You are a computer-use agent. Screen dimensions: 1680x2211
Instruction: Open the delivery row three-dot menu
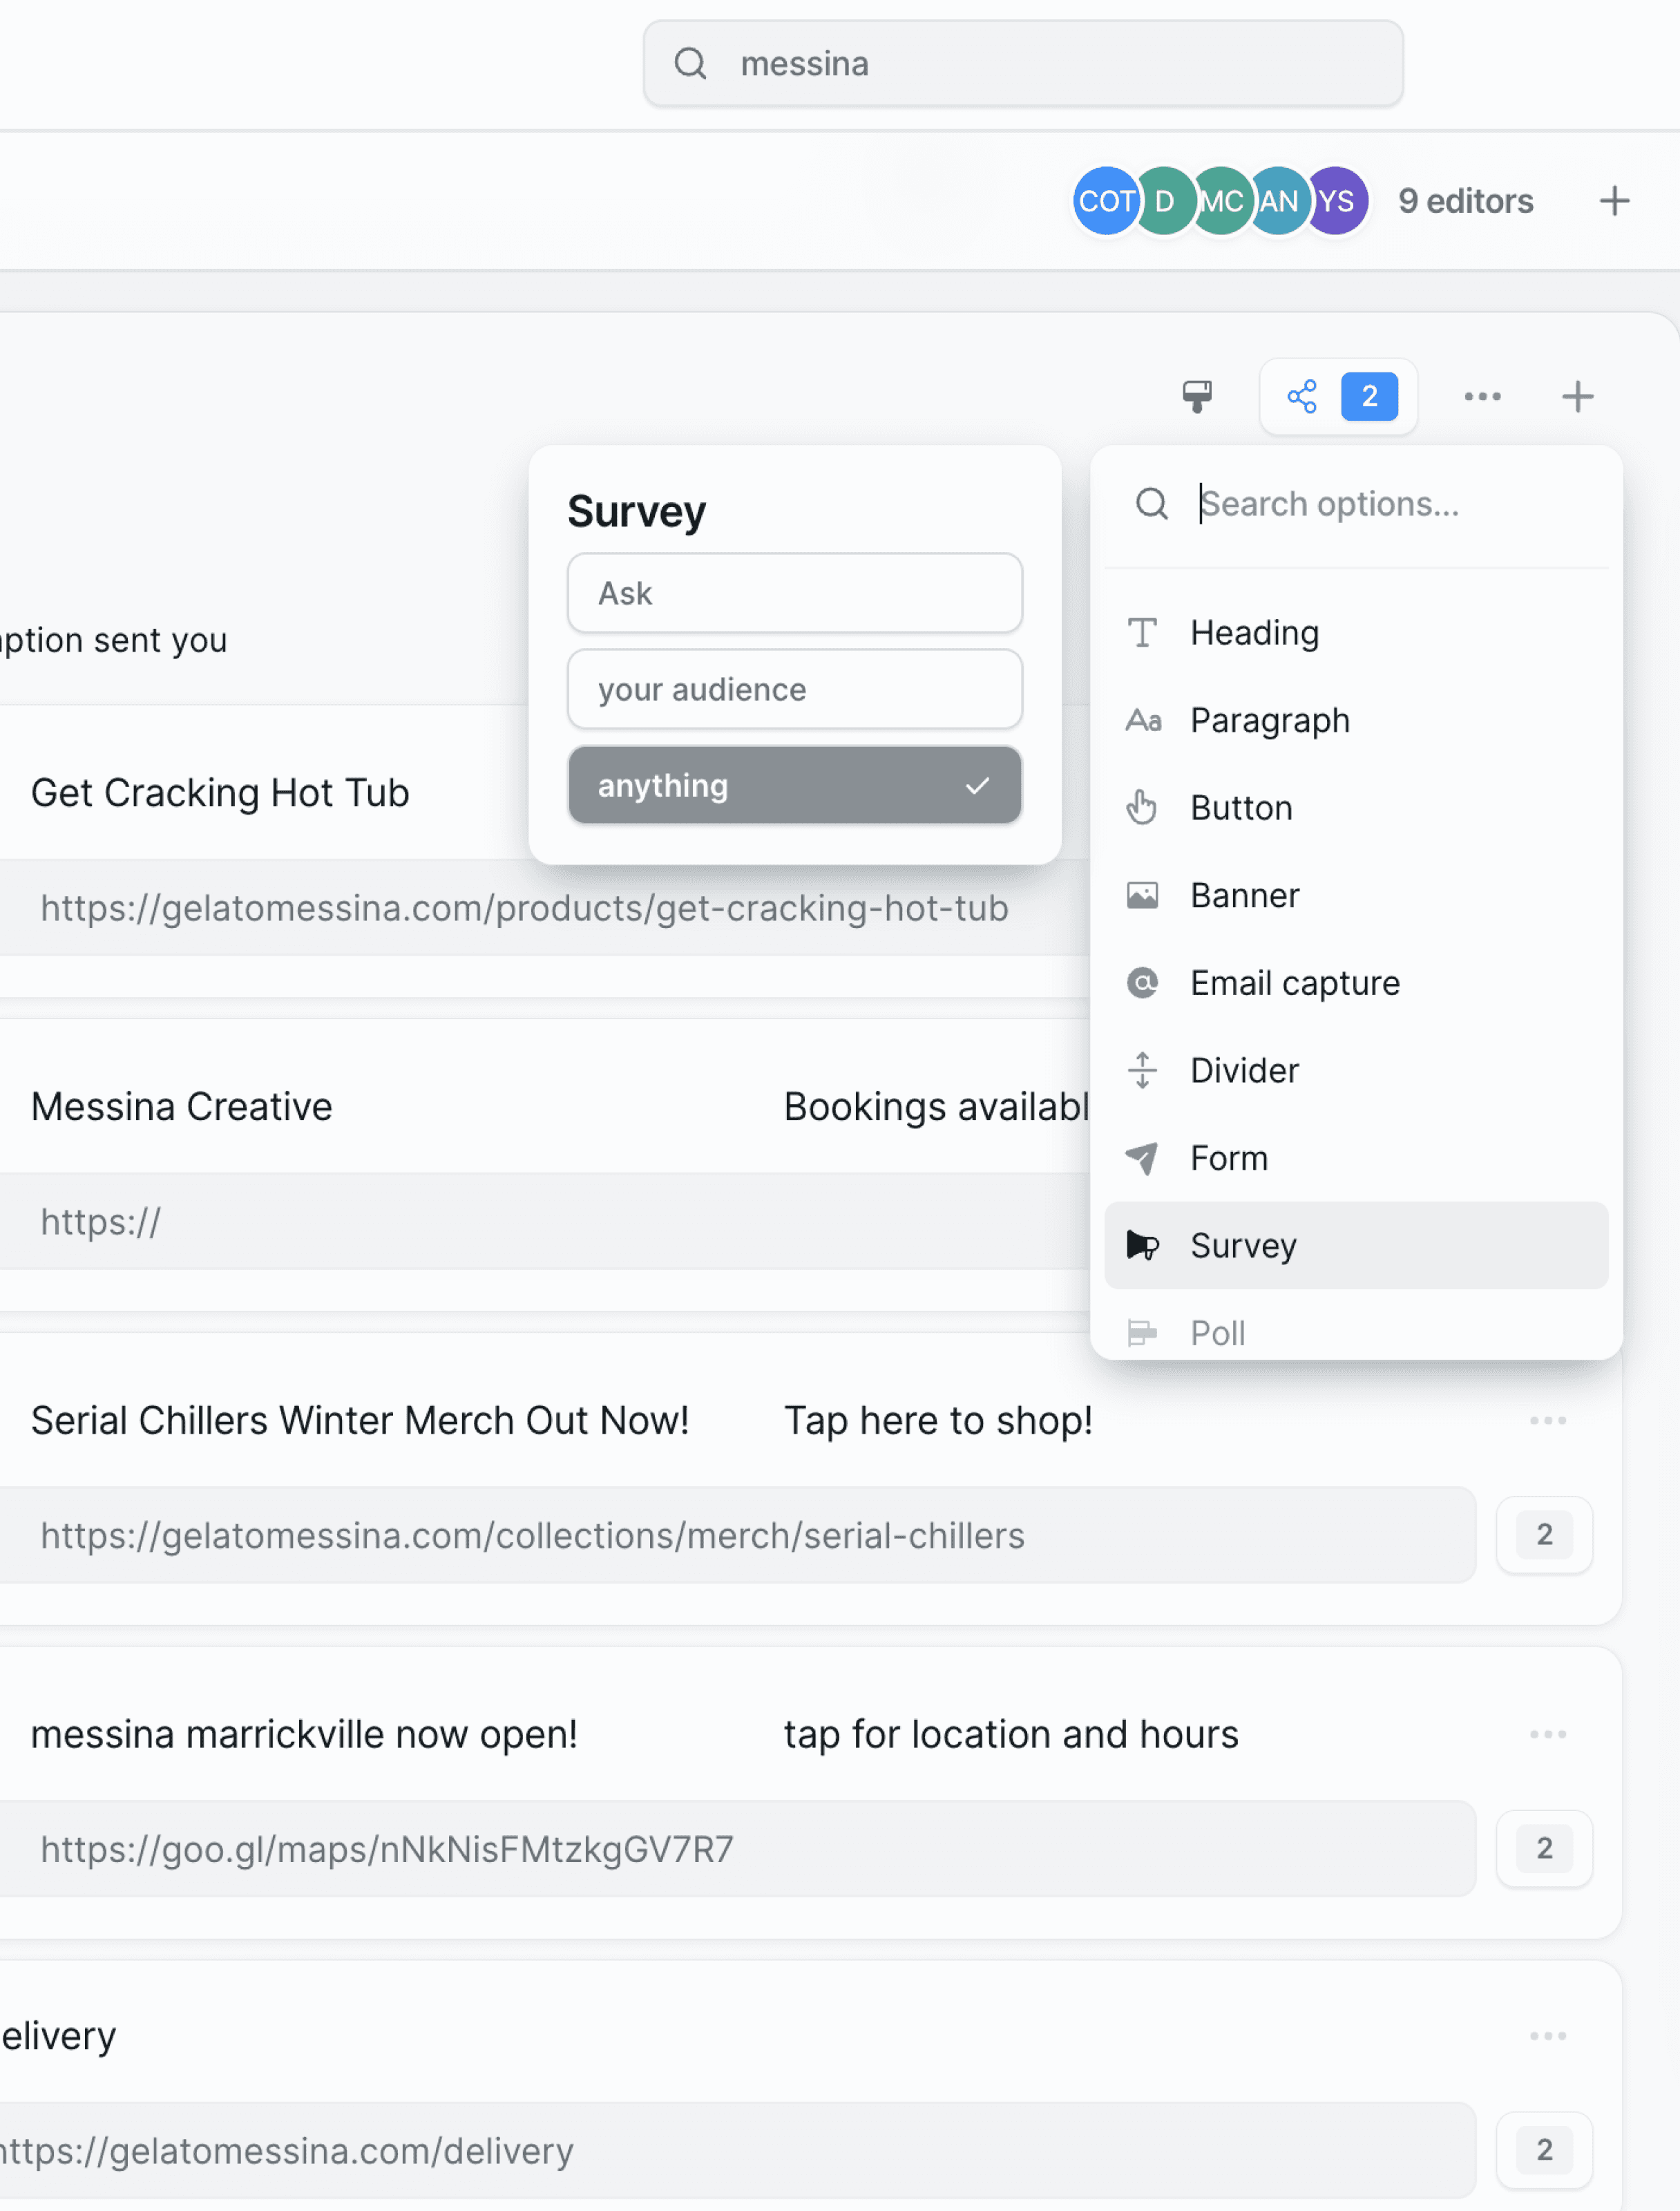click(x=1547, y=2035)
